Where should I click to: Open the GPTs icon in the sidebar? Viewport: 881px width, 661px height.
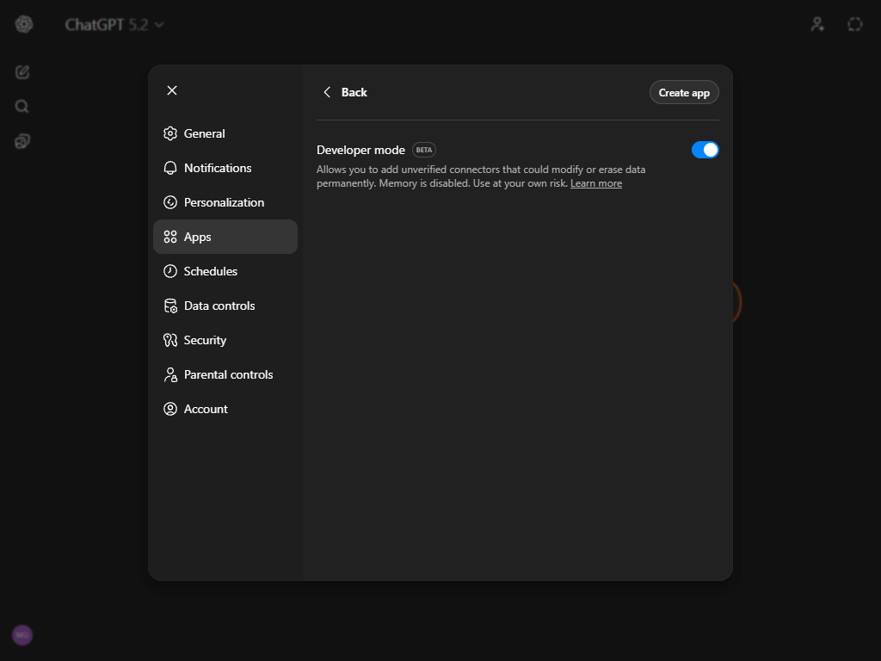tap(22, 140)
